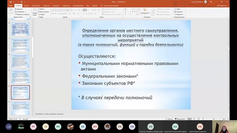Select slide 8 thumbnail
The height and width of the screenshot is (133, 237).
click(20, 61)
